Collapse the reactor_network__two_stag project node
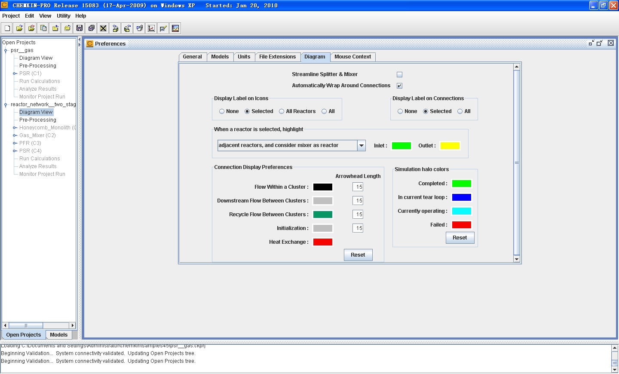The image size is (619, 374). (x=6, y=104)
